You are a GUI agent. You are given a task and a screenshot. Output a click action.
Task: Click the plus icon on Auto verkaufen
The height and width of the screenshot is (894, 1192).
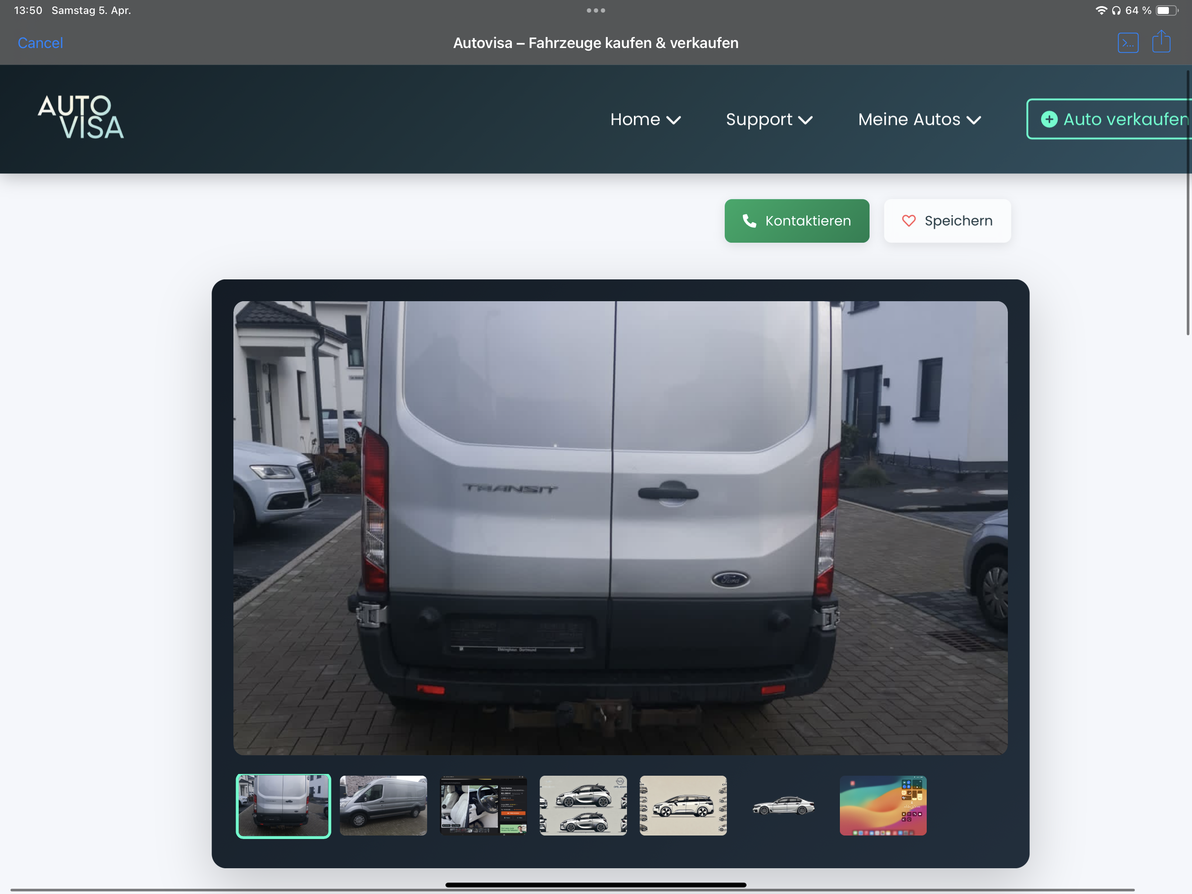point(1048,119)
